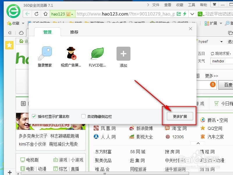Expand the 收藏 dropdown arrow
Screen dimensions: 233x175
coord(23,23)
